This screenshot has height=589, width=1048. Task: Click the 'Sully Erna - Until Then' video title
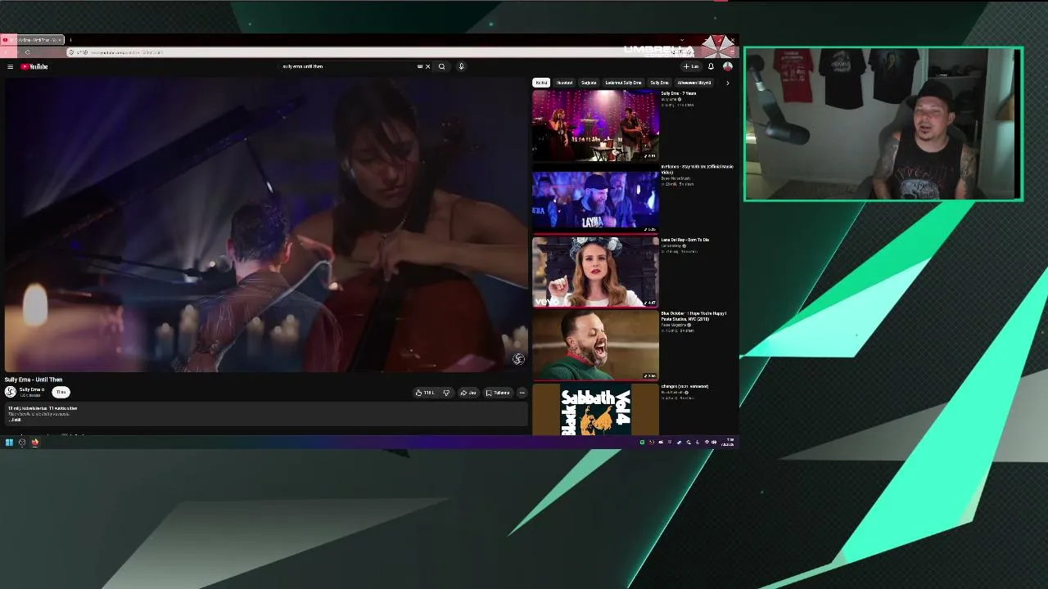34,380
